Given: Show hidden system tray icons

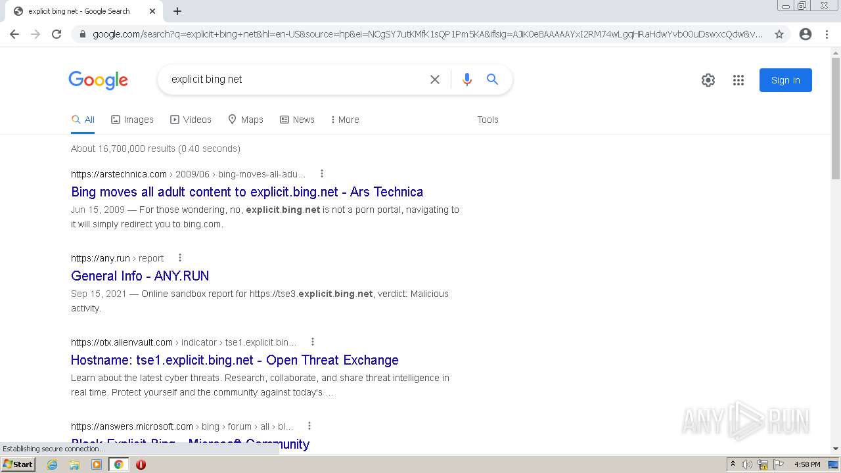Looking at the screenshot, I should pos(733,464).
